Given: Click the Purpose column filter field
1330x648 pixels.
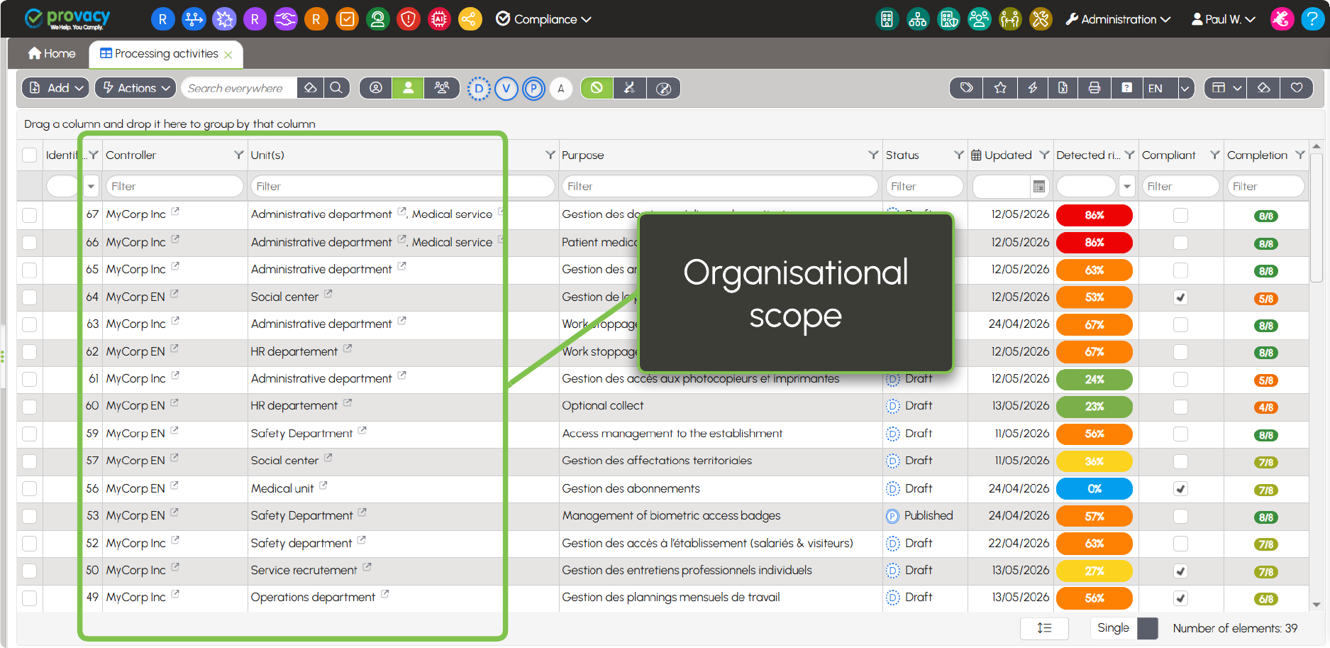Looking at the screenshot, I should (x=719, y=187).
